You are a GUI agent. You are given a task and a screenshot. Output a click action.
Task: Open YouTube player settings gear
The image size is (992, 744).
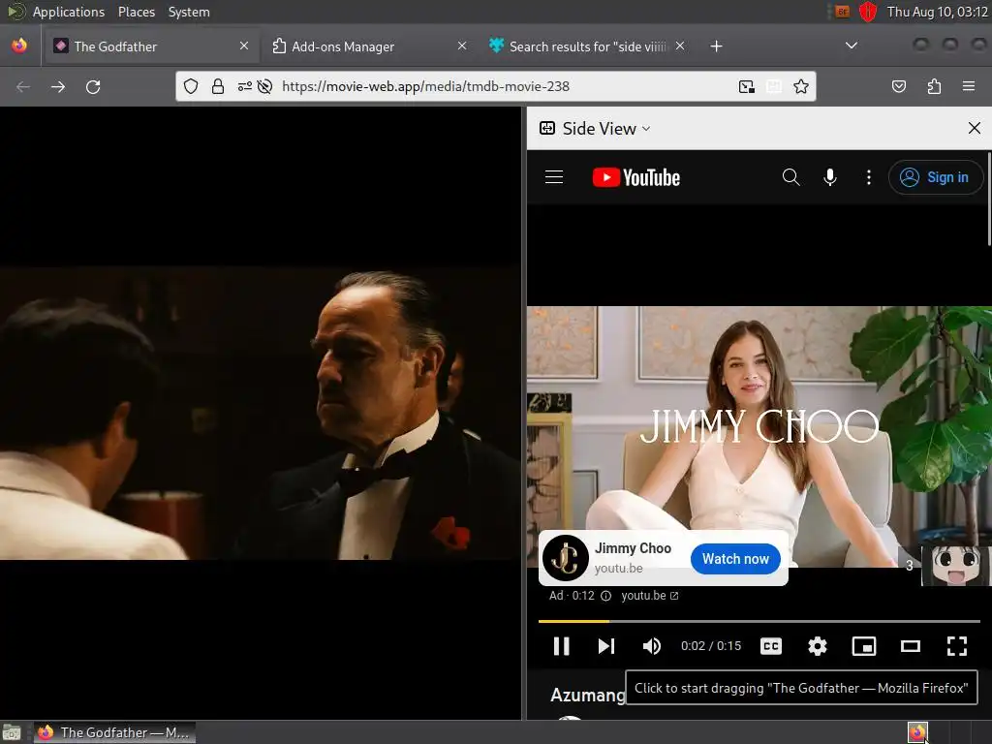pos(818,646)
